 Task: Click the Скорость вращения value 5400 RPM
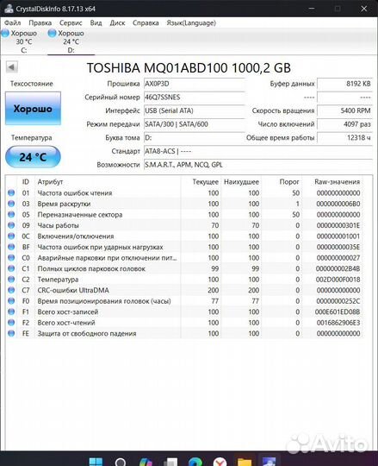(x=344, y=110)
